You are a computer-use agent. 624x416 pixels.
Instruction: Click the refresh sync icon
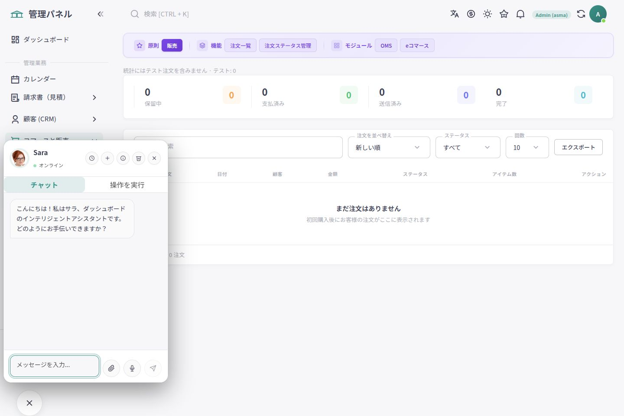581,14
